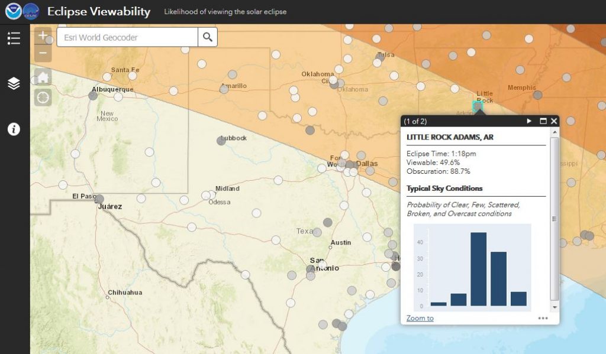Click the Zoom to link

(x=420, y=319)
